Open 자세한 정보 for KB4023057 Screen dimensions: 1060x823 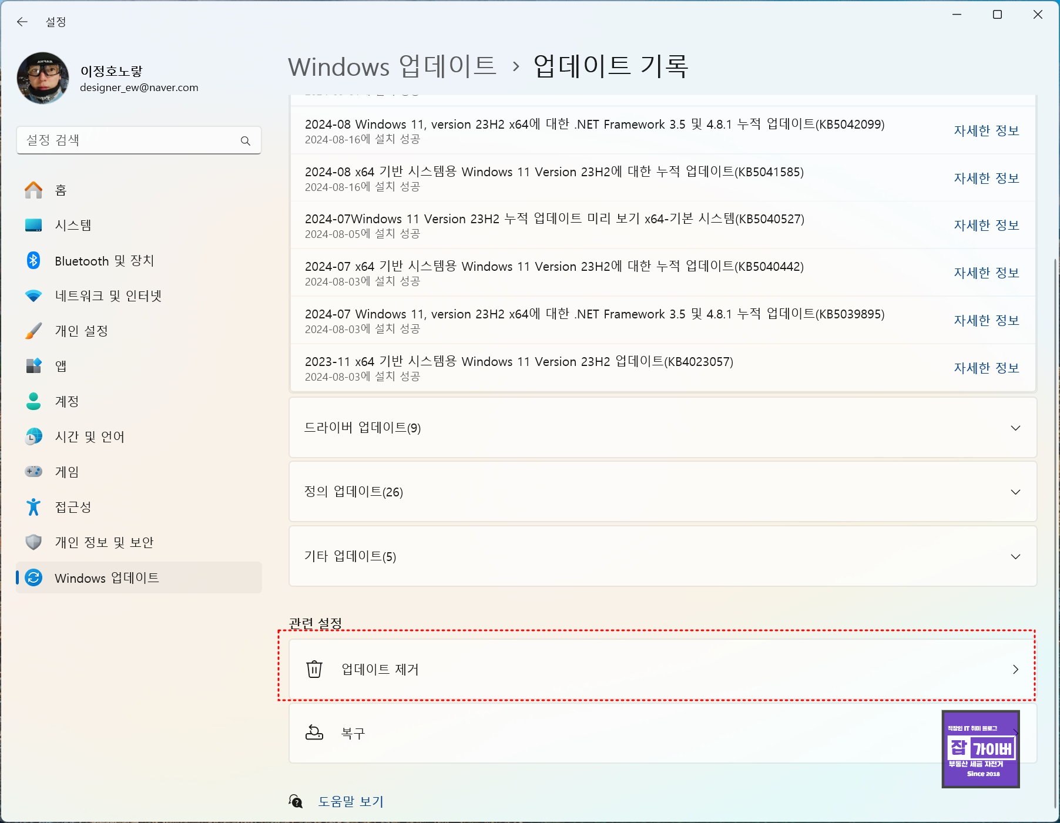(x=986, y=368)
